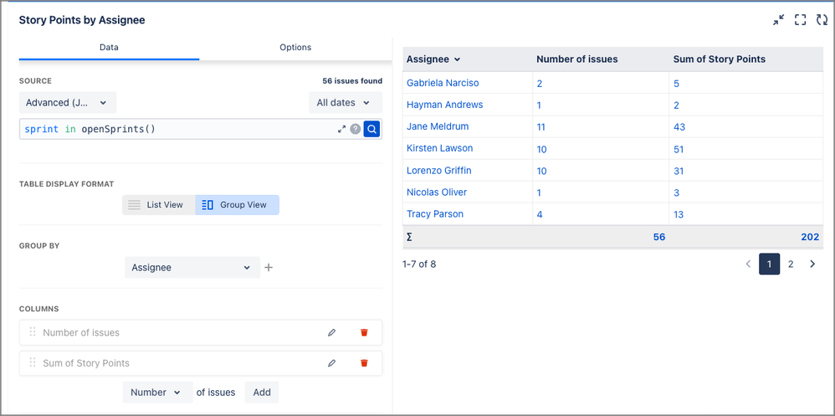Refresh the Story Points gadget
This screenshot has height=416, width=835.
pyautogui.click(x=822, y=20)
